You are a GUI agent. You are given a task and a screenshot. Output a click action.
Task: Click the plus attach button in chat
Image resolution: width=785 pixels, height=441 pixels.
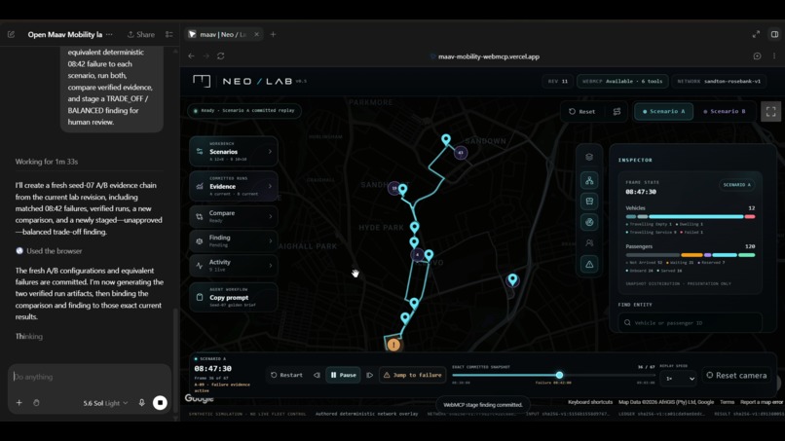coord(19,402)
